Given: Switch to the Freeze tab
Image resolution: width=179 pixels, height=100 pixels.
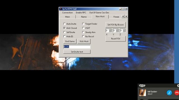Looking at the screenshot, I should tap(116, 17).
